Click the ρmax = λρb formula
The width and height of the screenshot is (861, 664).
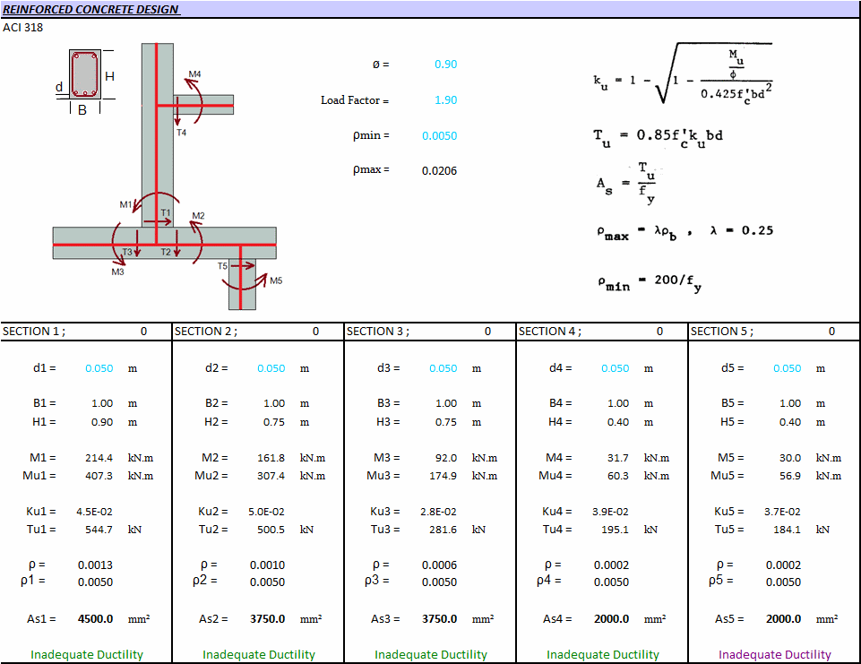point(684,232)
